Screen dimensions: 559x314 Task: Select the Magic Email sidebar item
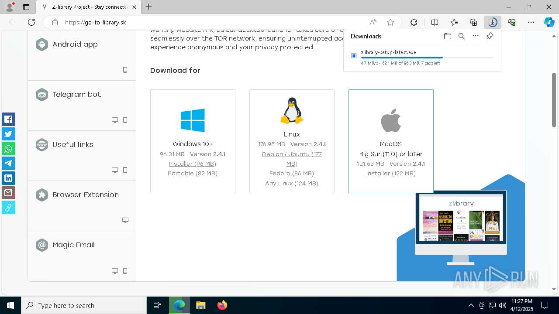82,256
